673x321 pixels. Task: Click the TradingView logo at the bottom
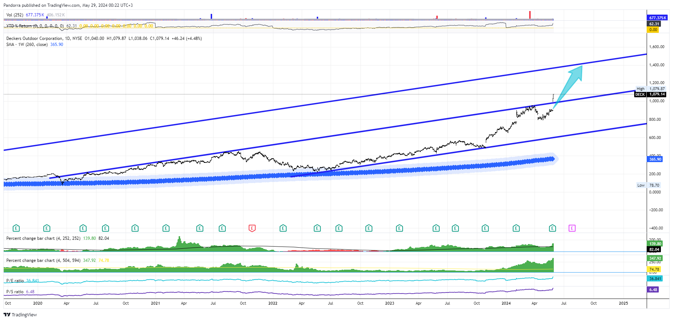pos(20,315)
